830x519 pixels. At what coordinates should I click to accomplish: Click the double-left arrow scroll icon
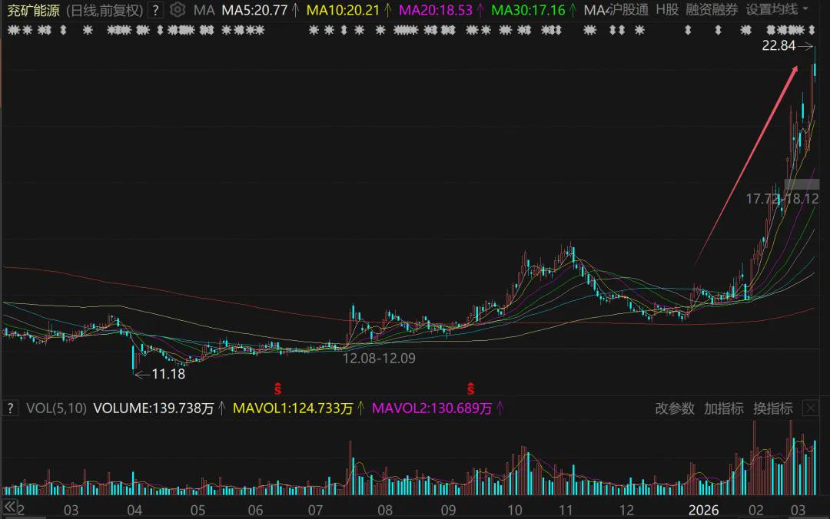10,507
